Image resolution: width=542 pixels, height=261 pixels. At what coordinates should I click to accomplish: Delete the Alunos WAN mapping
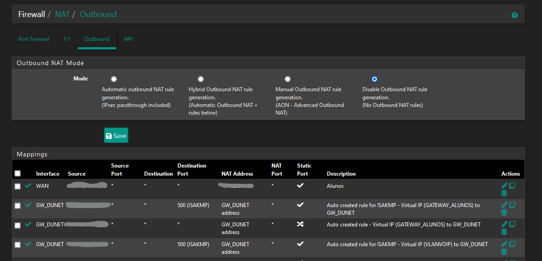[504, 193]
